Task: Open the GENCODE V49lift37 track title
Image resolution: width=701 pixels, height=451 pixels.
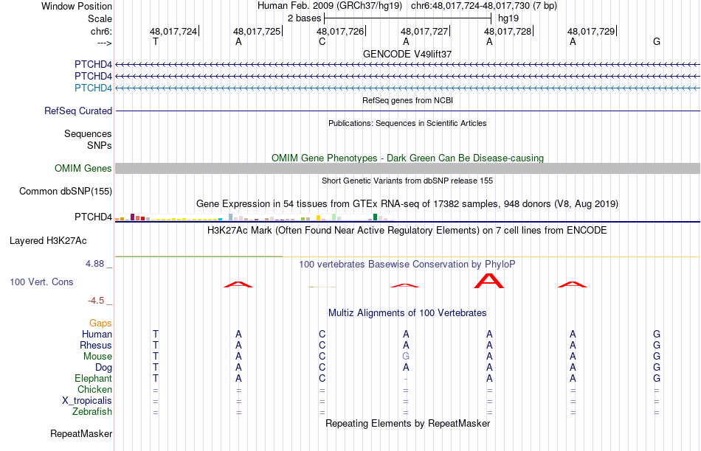Action: [407, 54]
